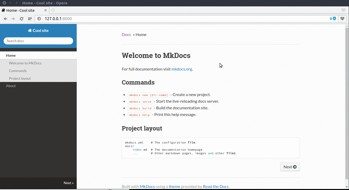The height and width of the screenshot is (190, 349).
Task: Click the Search docs field
Action: coord(38,41)
